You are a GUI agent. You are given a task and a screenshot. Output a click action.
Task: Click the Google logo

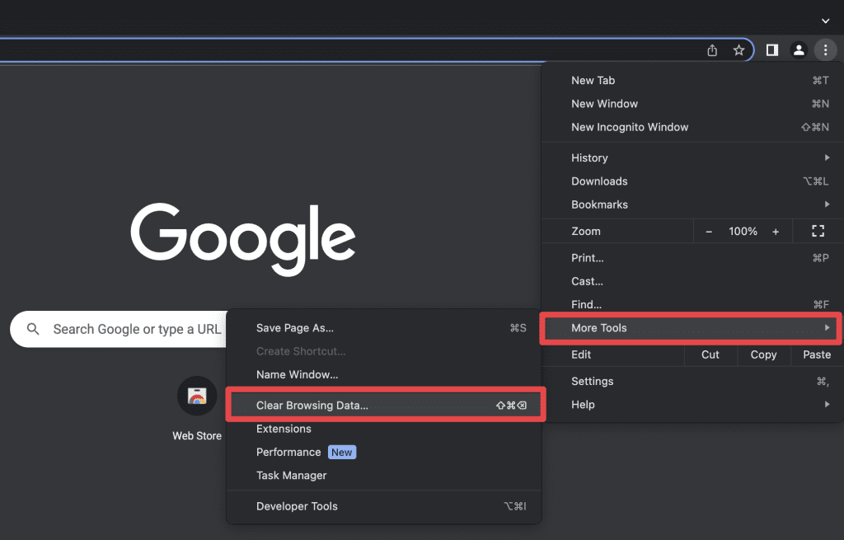(243, 239)
